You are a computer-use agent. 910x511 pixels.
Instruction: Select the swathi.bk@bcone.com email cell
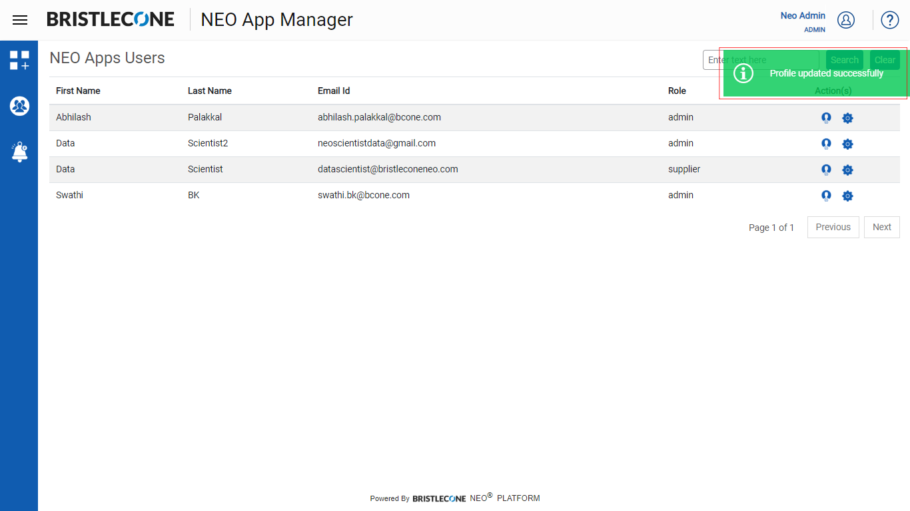point(364,195)
